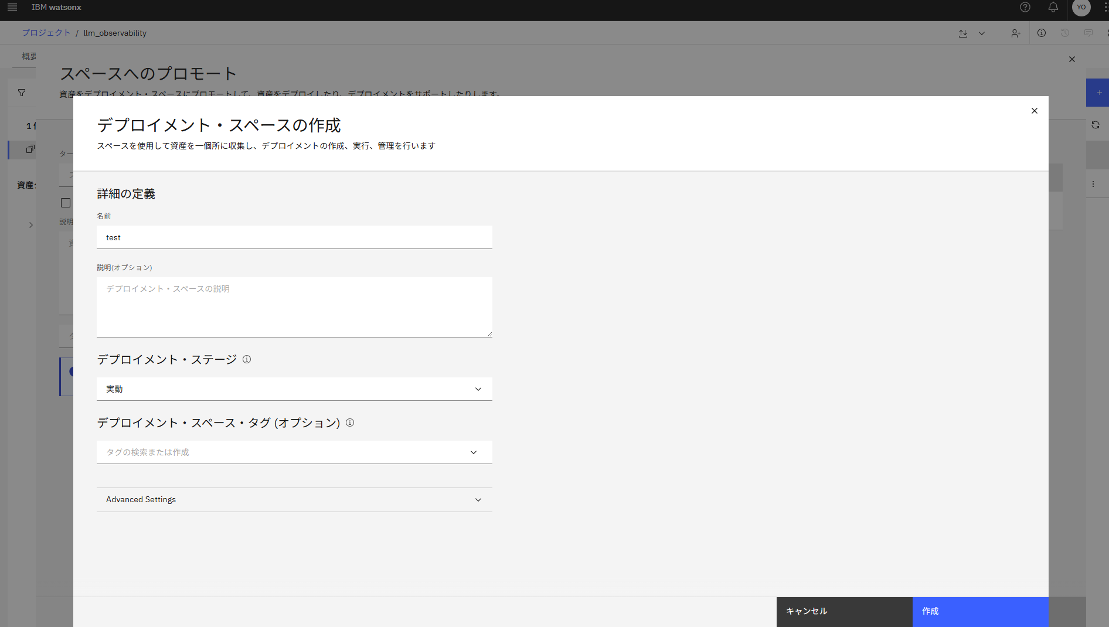Screen dimensions: 1109x627
Task: Expand the Advanced Settings section
Action: pyautogui.click(x=294, y=500)
